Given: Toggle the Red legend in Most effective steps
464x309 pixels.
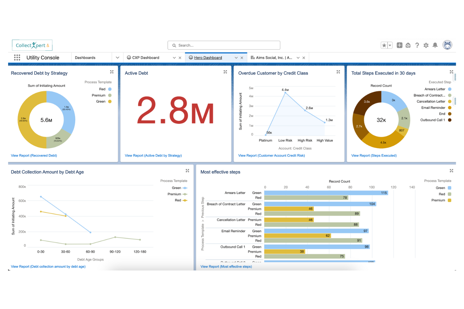Looking at the screenshot, I should point(442,194).
